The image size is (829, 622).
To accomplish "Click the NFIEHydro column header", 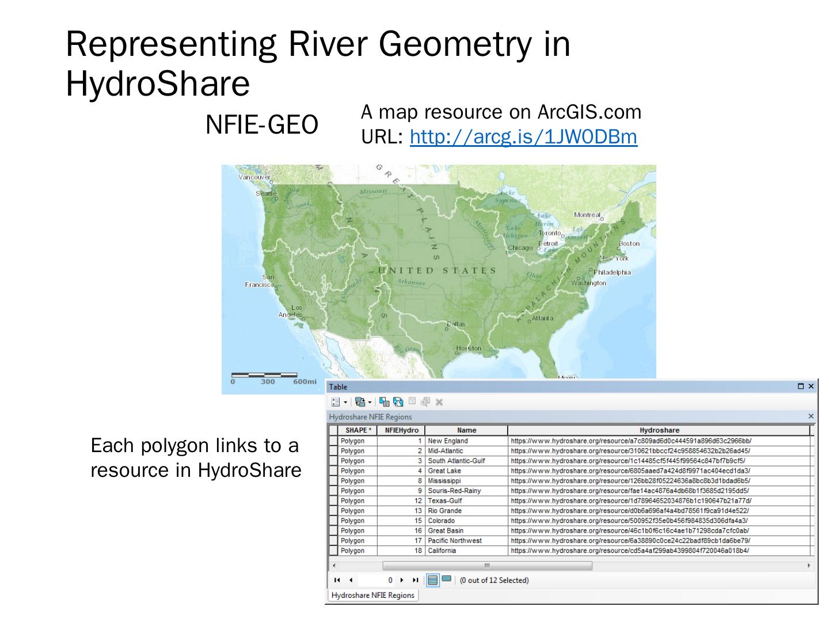I will coord(401,430).
